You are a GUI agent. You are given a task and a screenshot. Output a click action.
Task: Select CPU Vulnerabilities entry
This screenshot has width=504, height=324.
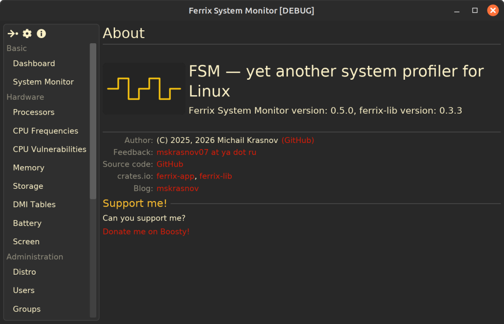point(49,149)
